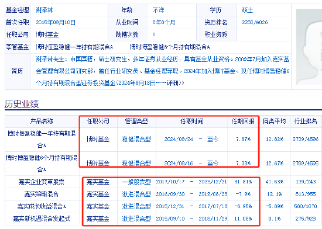Open 博时博盈稳健6个月持有期混合A under 掌管基金
Viewport: 322px width, 229px height.
[x=170, y=47]
